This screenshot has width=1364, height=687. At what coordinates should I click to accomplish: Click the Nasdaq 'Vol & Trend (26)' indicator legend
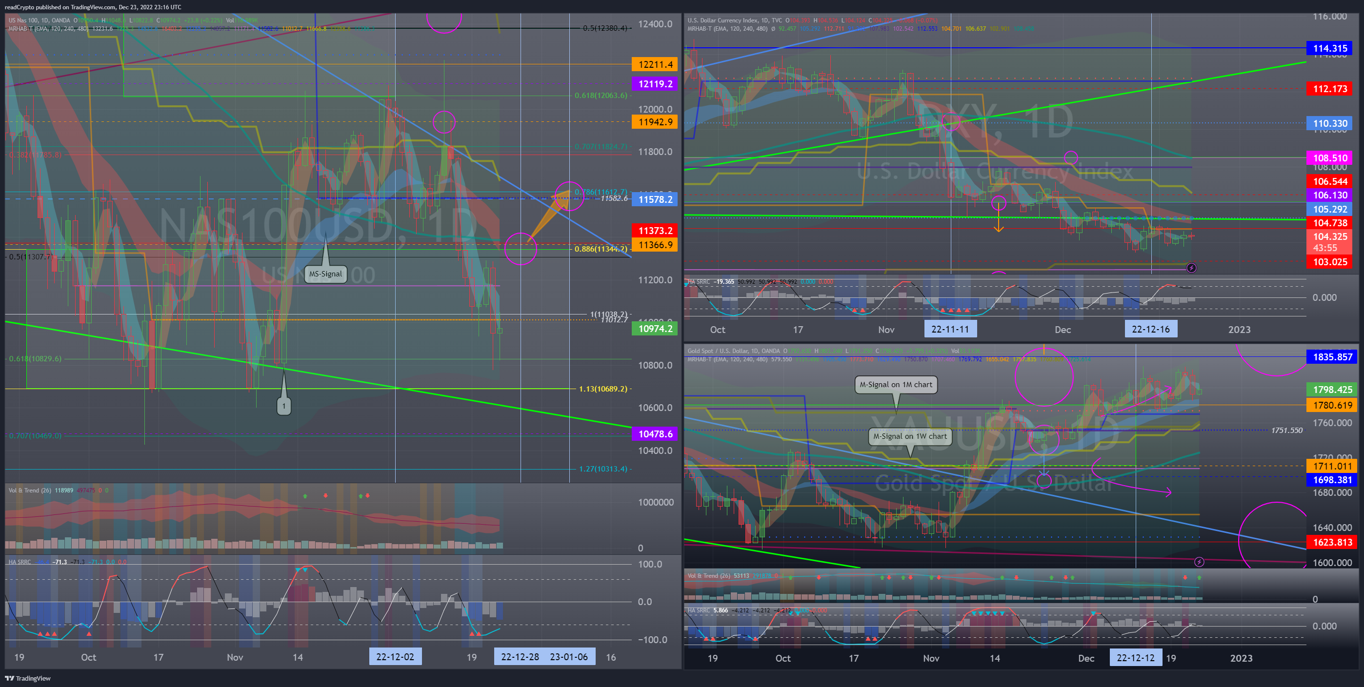pyautogui.click(x=30, y=491)
